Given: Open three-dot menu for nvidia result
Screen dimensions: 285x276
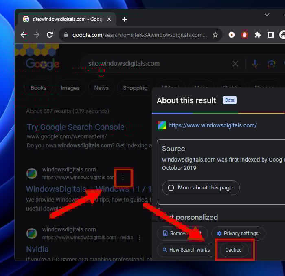Looking at the screenshot, I should pyautogui.click(x=140, y=238).
